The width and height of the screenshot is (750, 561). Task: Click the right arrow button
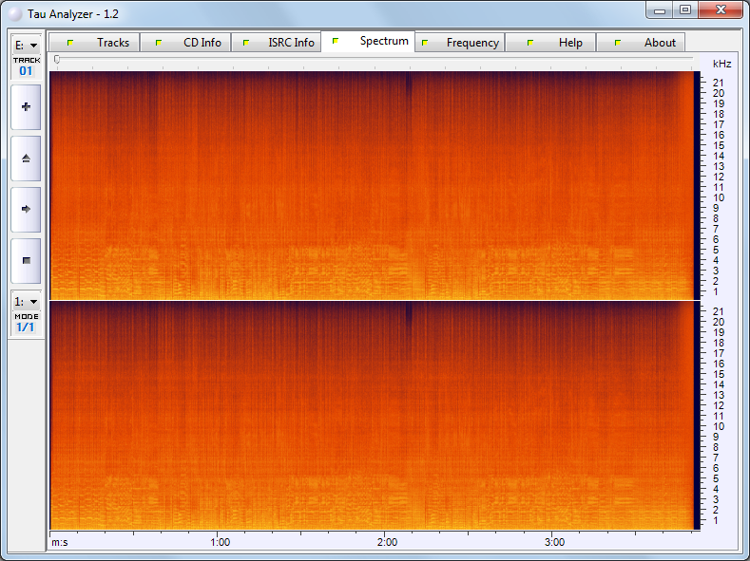tap(26, 209)
